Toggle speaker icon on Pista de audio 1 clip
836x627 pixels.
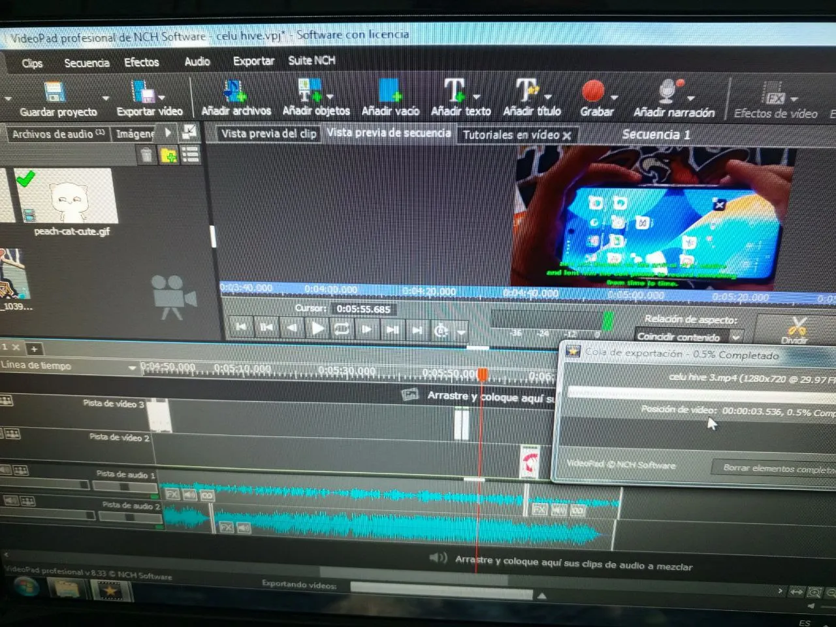189,495
